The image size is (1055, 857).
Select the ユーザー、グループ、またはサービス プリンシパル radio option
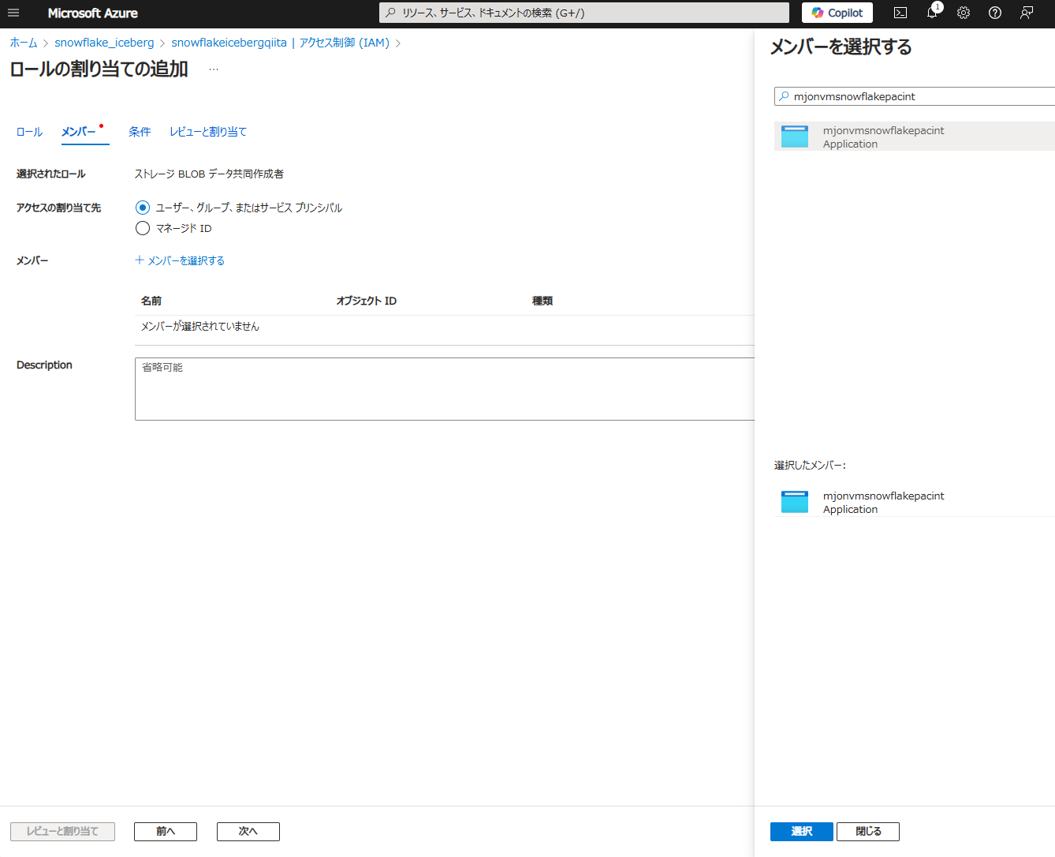click(143, 207)
